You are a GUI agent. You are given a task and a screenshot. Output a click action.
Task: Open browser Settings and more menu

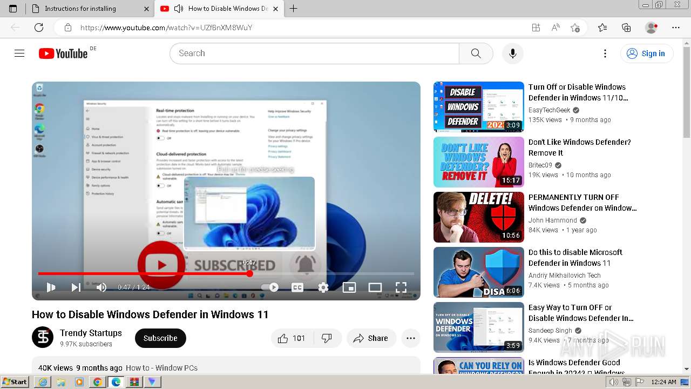676,28
